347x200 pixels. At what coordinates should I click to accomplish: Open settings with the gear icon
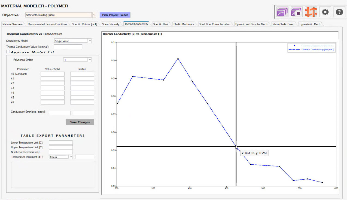[325, 12]
